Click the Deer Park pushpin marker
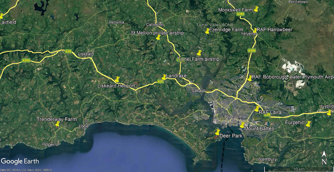This screenshot has height=172, width=334. pos(217,133)
